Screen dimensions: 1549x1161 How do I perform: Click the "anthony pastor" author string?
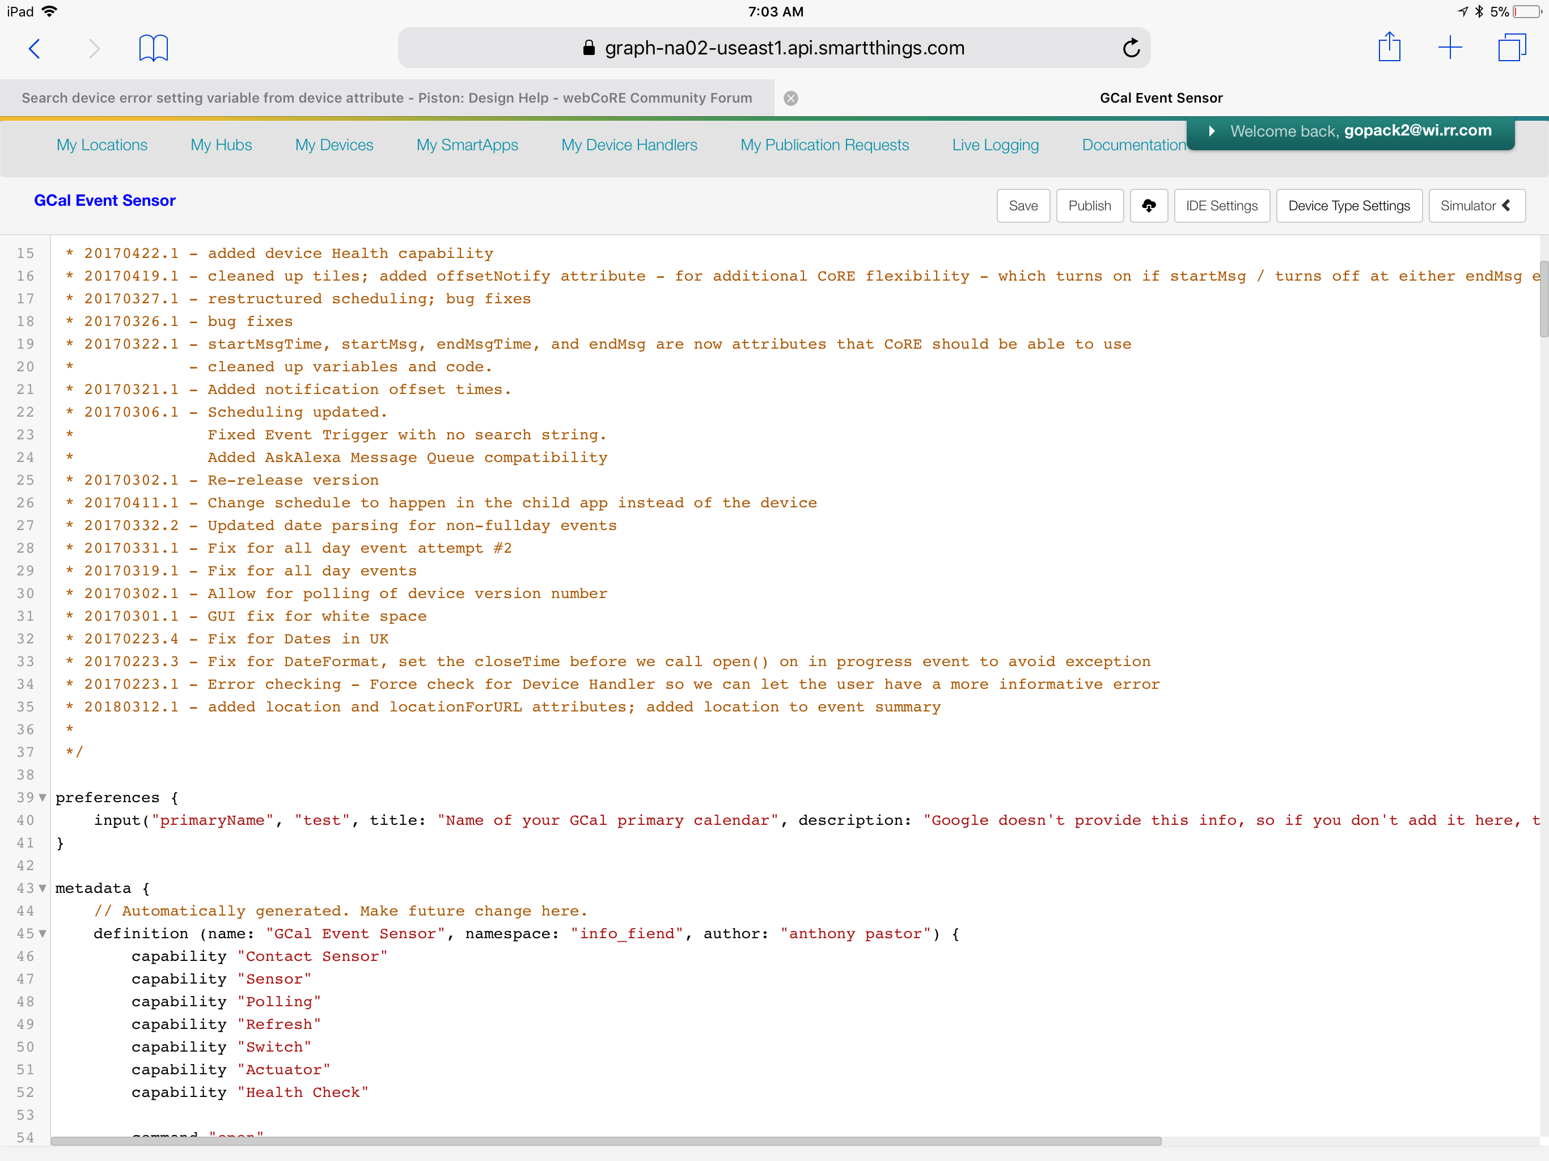click(x=856, y=934)
